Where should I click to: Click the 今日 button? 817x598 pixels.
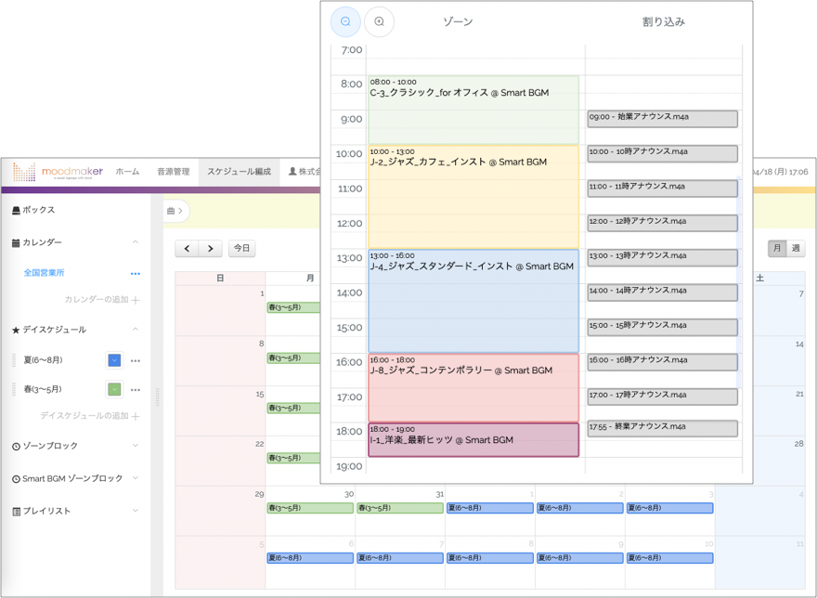241,249
